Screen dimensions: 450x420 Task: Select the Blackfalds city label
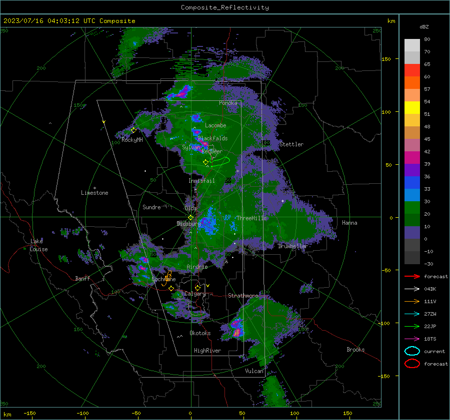[212, 138]
